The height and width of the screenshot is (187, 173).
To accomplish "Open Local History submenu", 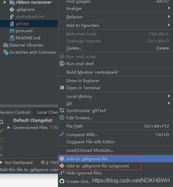I will [115, 96].
